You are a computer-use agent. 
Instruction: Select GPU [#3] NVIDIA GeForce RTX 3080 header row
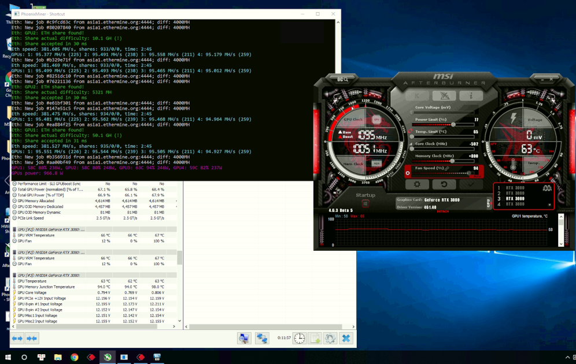point(94,275)
